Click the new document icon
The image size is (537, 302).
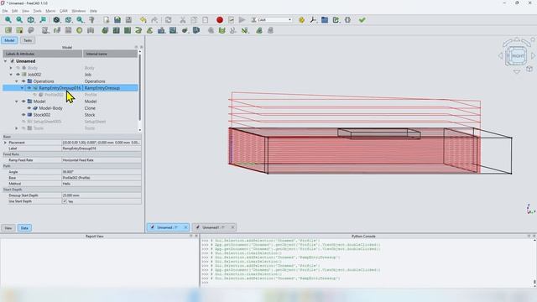pyautogui.click(x=107, y=20)
